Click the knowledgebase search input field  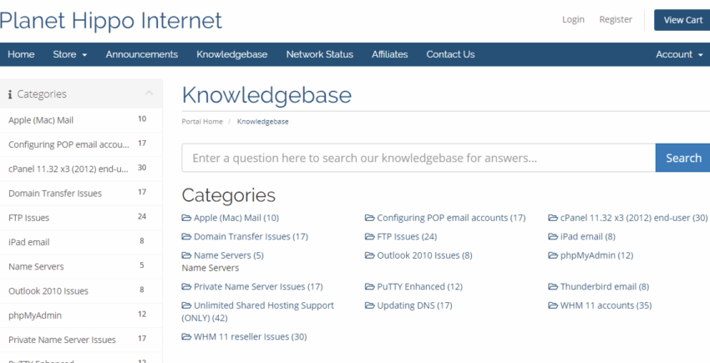point(418,158)
